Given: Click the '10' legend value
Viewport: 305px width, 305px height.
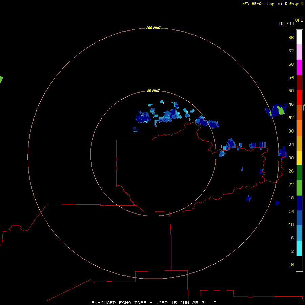Looking at the screenshot, I should pyautogui.click(x=291, y=225).
